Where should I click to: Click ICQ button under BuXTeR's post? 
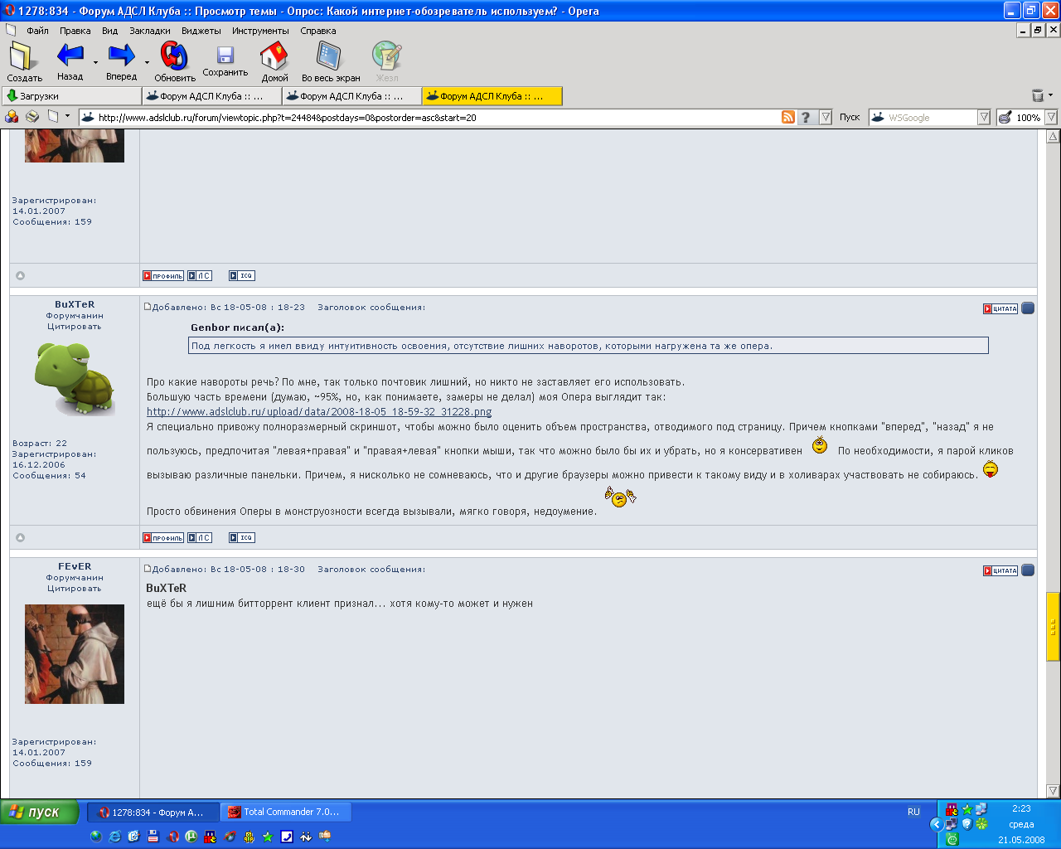(242, 538)
